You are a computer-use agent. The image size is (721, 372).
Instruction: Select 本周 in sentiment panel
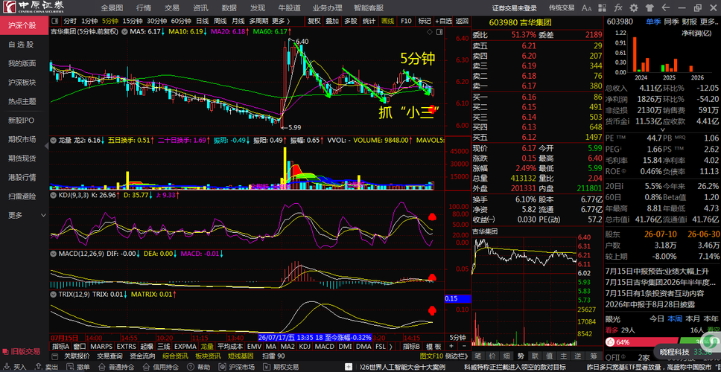point(675,318)
